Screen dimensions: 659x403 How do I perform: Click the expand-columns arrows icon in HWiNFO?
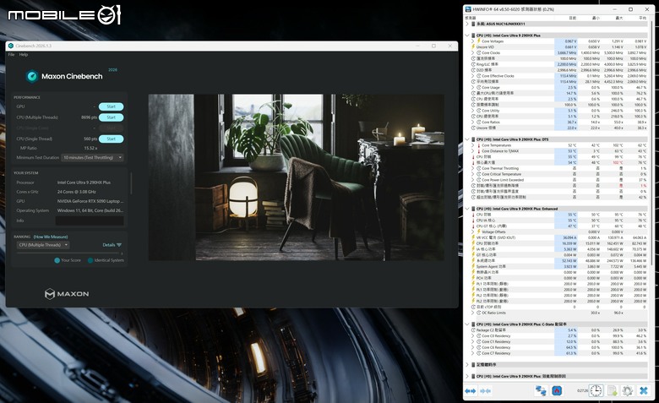coord(471,391)
